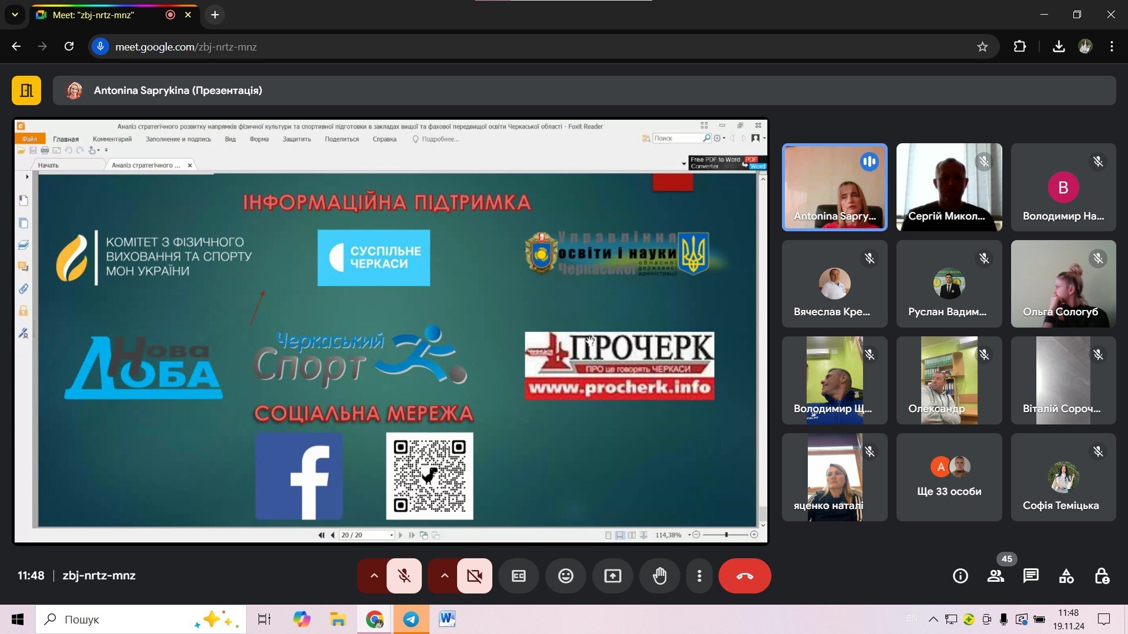This screenshot has width=1128, height=634.
Task: Open the Ще 33 особи tile
Action: click(x=949, y=477)
